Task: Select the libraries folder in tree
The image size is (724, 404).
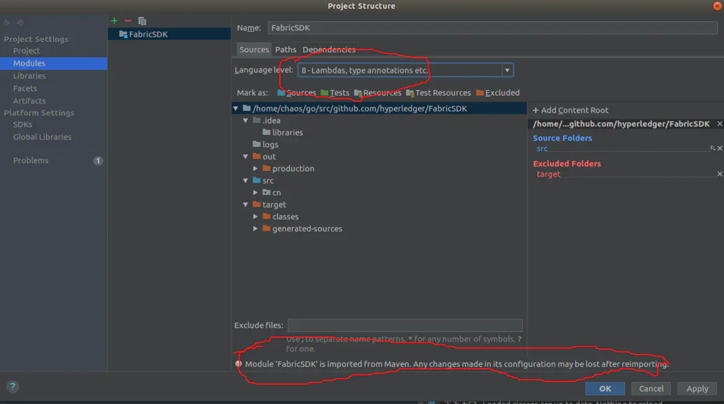Action: pyautogui.click(x=287, y=132)
